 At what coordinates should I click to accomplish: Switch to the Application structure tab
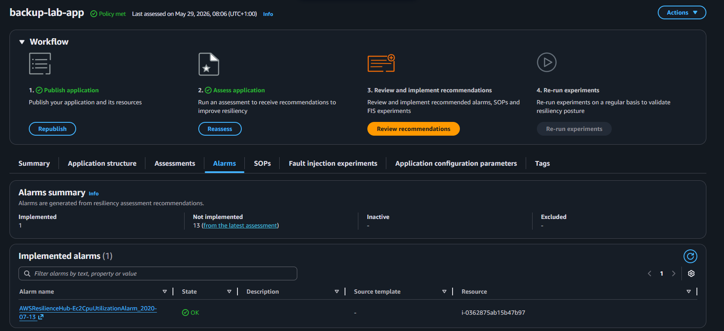pos(102,164)
